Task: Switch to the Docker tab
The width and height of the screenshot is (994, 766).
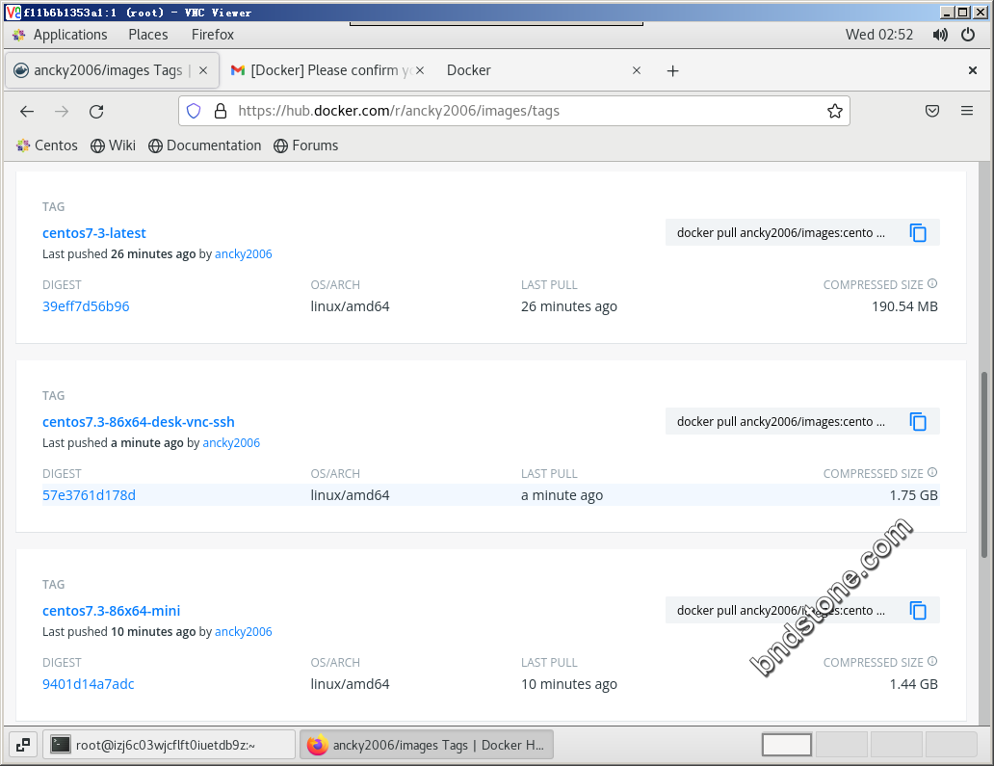Action: tap(544, 70)
